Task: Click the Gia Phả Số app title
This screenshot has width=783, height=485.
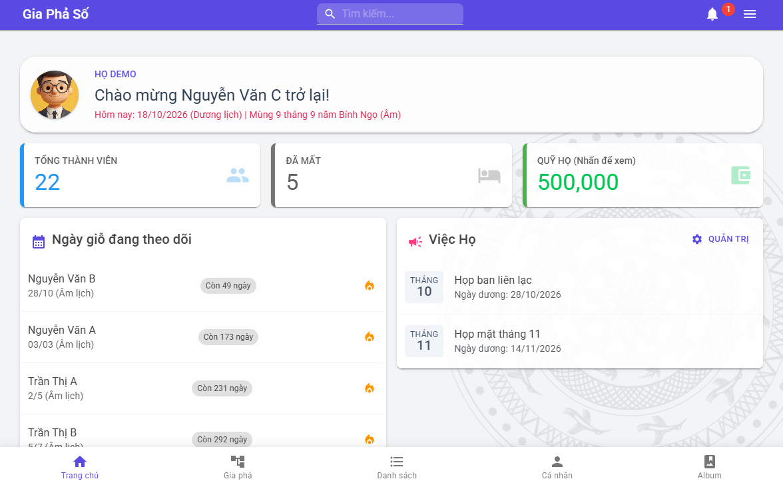Action: [55, 14]
